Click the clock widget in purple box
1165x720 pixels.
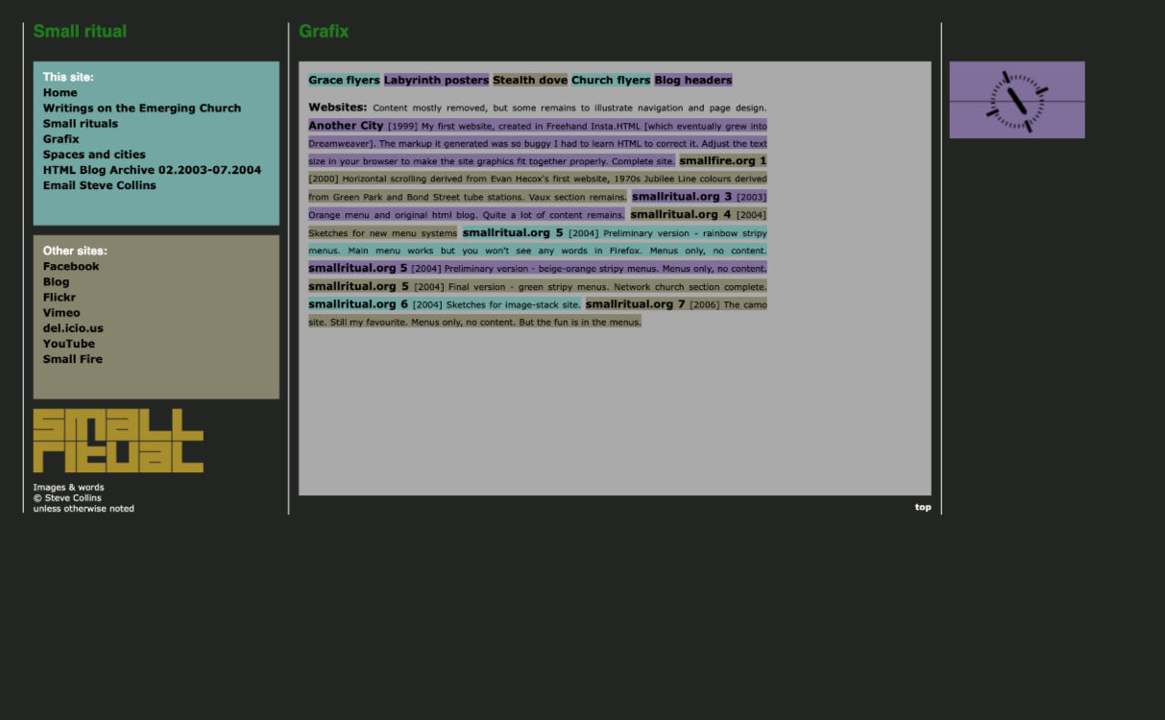pos(1016,101)
